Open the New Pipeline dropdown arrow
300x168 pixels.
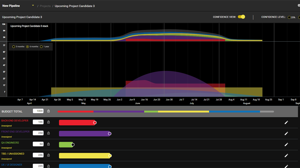tap(33, 5)
